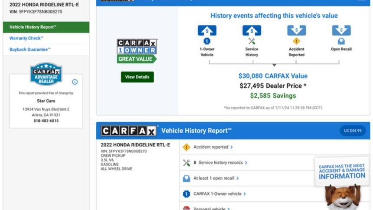Viewport: 373px width, 210px height.
Task: Click the blue 1 badge beside 1-Owner vehicle row
Action: [186, 194]
